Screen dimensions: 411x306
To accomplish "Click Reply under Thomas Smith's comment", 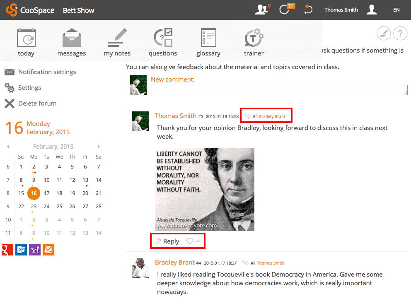I will click(171, 241).
